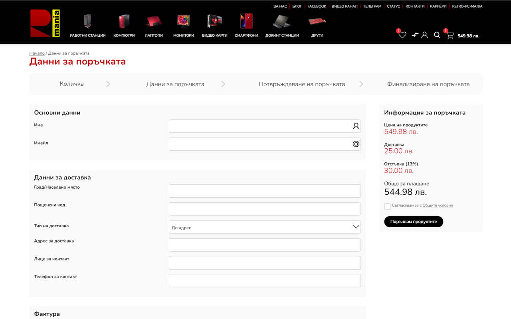Screen dimensions: 511x319
Task: Open the user account icon in header
Action: pyautogui.click(x=424, y=35)
